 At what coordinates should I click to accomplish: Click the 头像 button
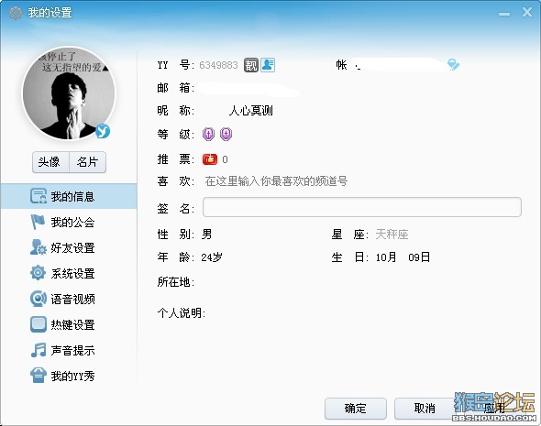click(x=50, y=162)
